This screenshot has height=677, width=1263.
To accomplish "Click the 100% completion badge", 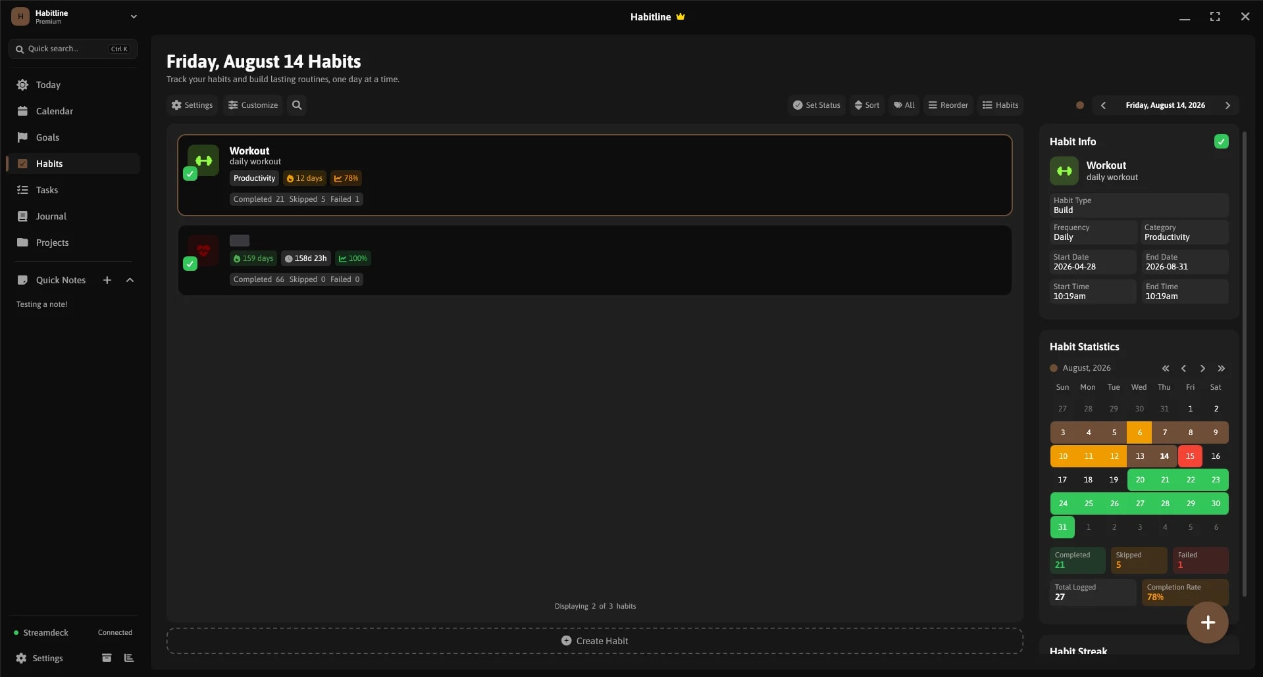I will coord(353,258).
